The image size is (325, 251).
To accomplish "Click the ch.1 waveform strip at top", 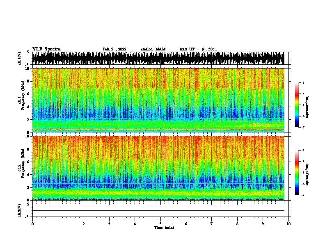I will click(x=158, y=58).
